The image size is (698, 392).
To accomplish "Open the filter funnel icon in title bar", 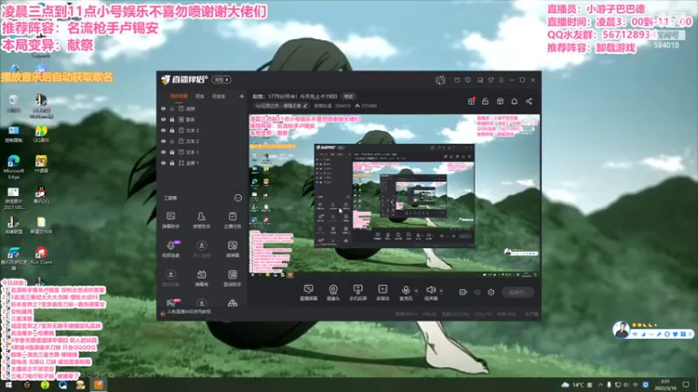I will tap(490, 80).
